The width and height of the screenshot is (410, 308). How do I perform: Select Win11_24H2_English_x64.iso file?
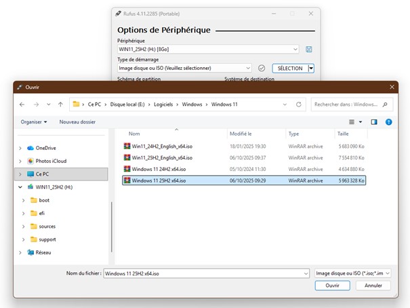pos(244,147)
